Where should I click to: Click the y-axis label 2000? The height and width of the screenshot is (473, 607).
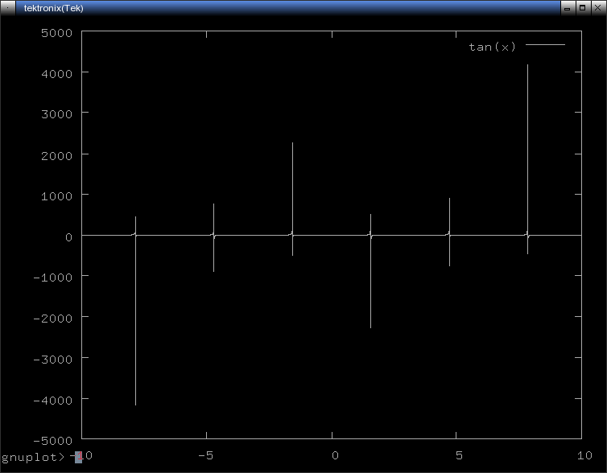click(x=56, y=155)
